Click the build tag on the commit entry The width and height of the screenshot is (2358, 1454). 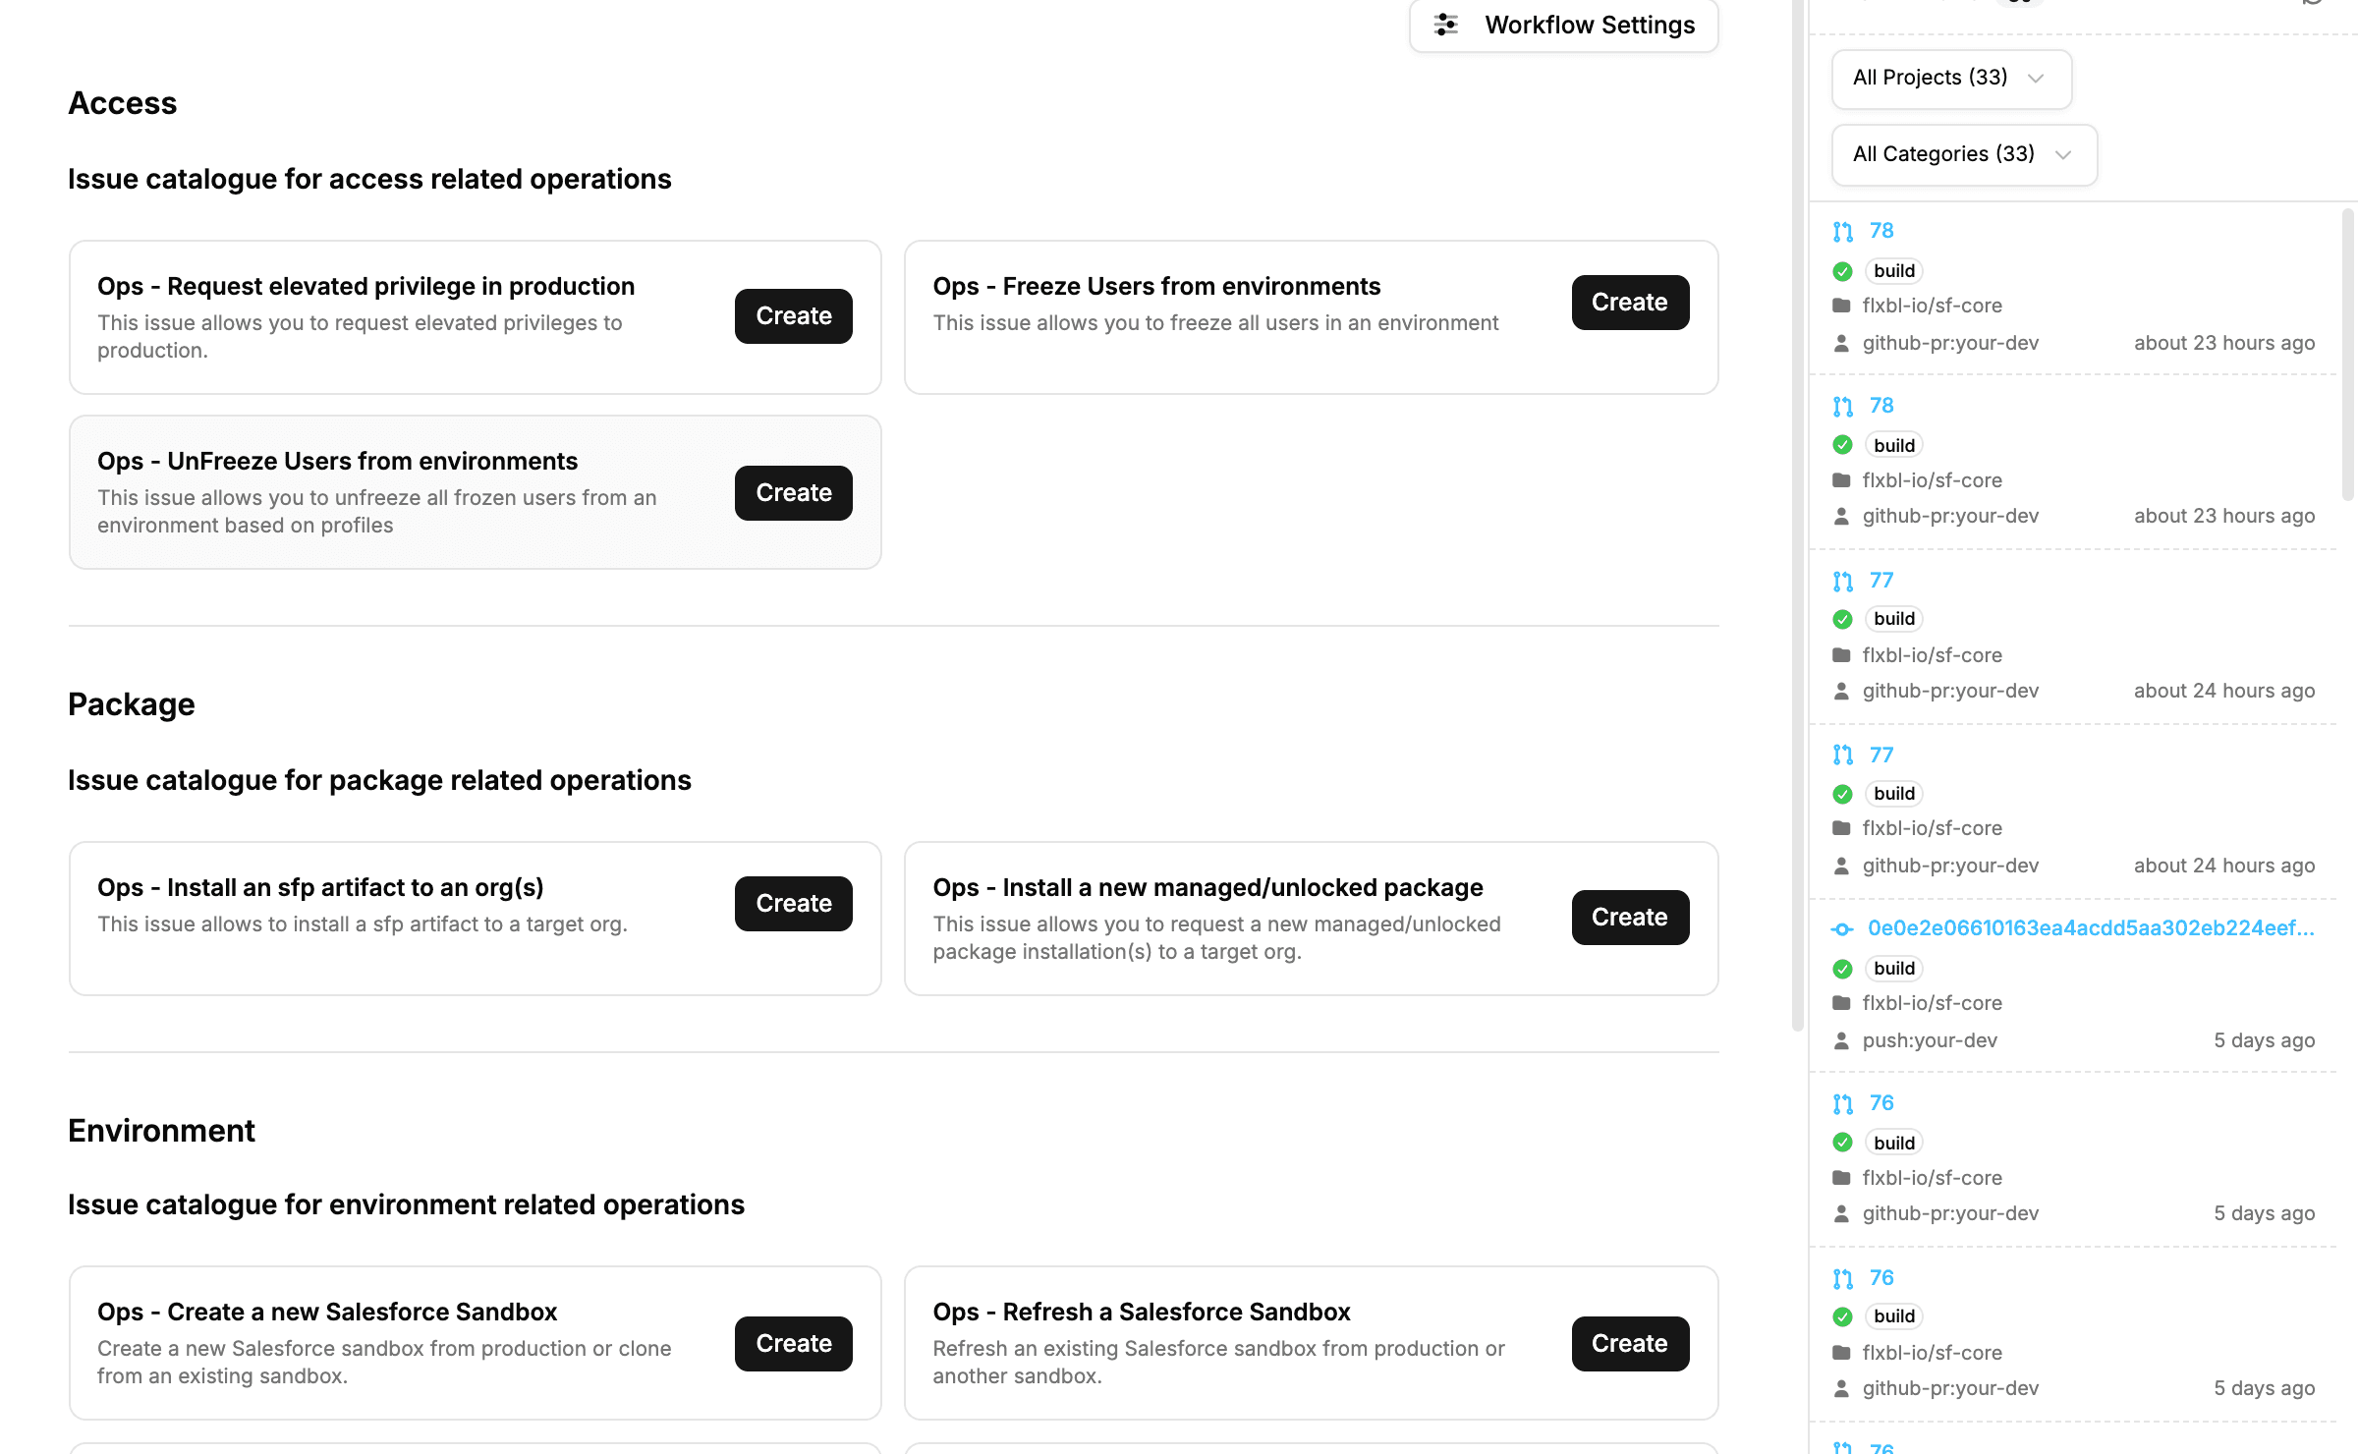point(1893,969)
